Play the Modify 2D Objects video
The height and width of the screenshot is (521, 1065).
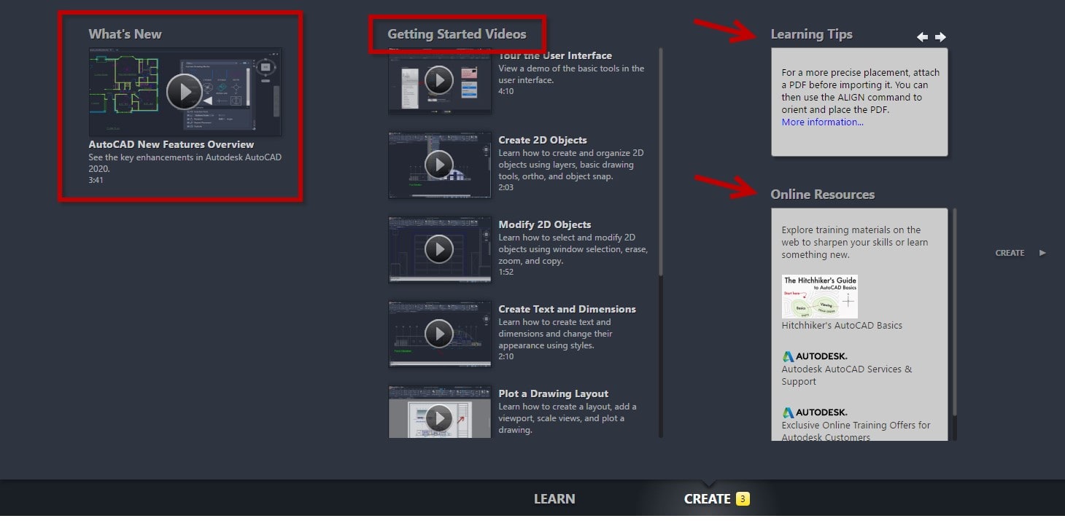[440, 249]
